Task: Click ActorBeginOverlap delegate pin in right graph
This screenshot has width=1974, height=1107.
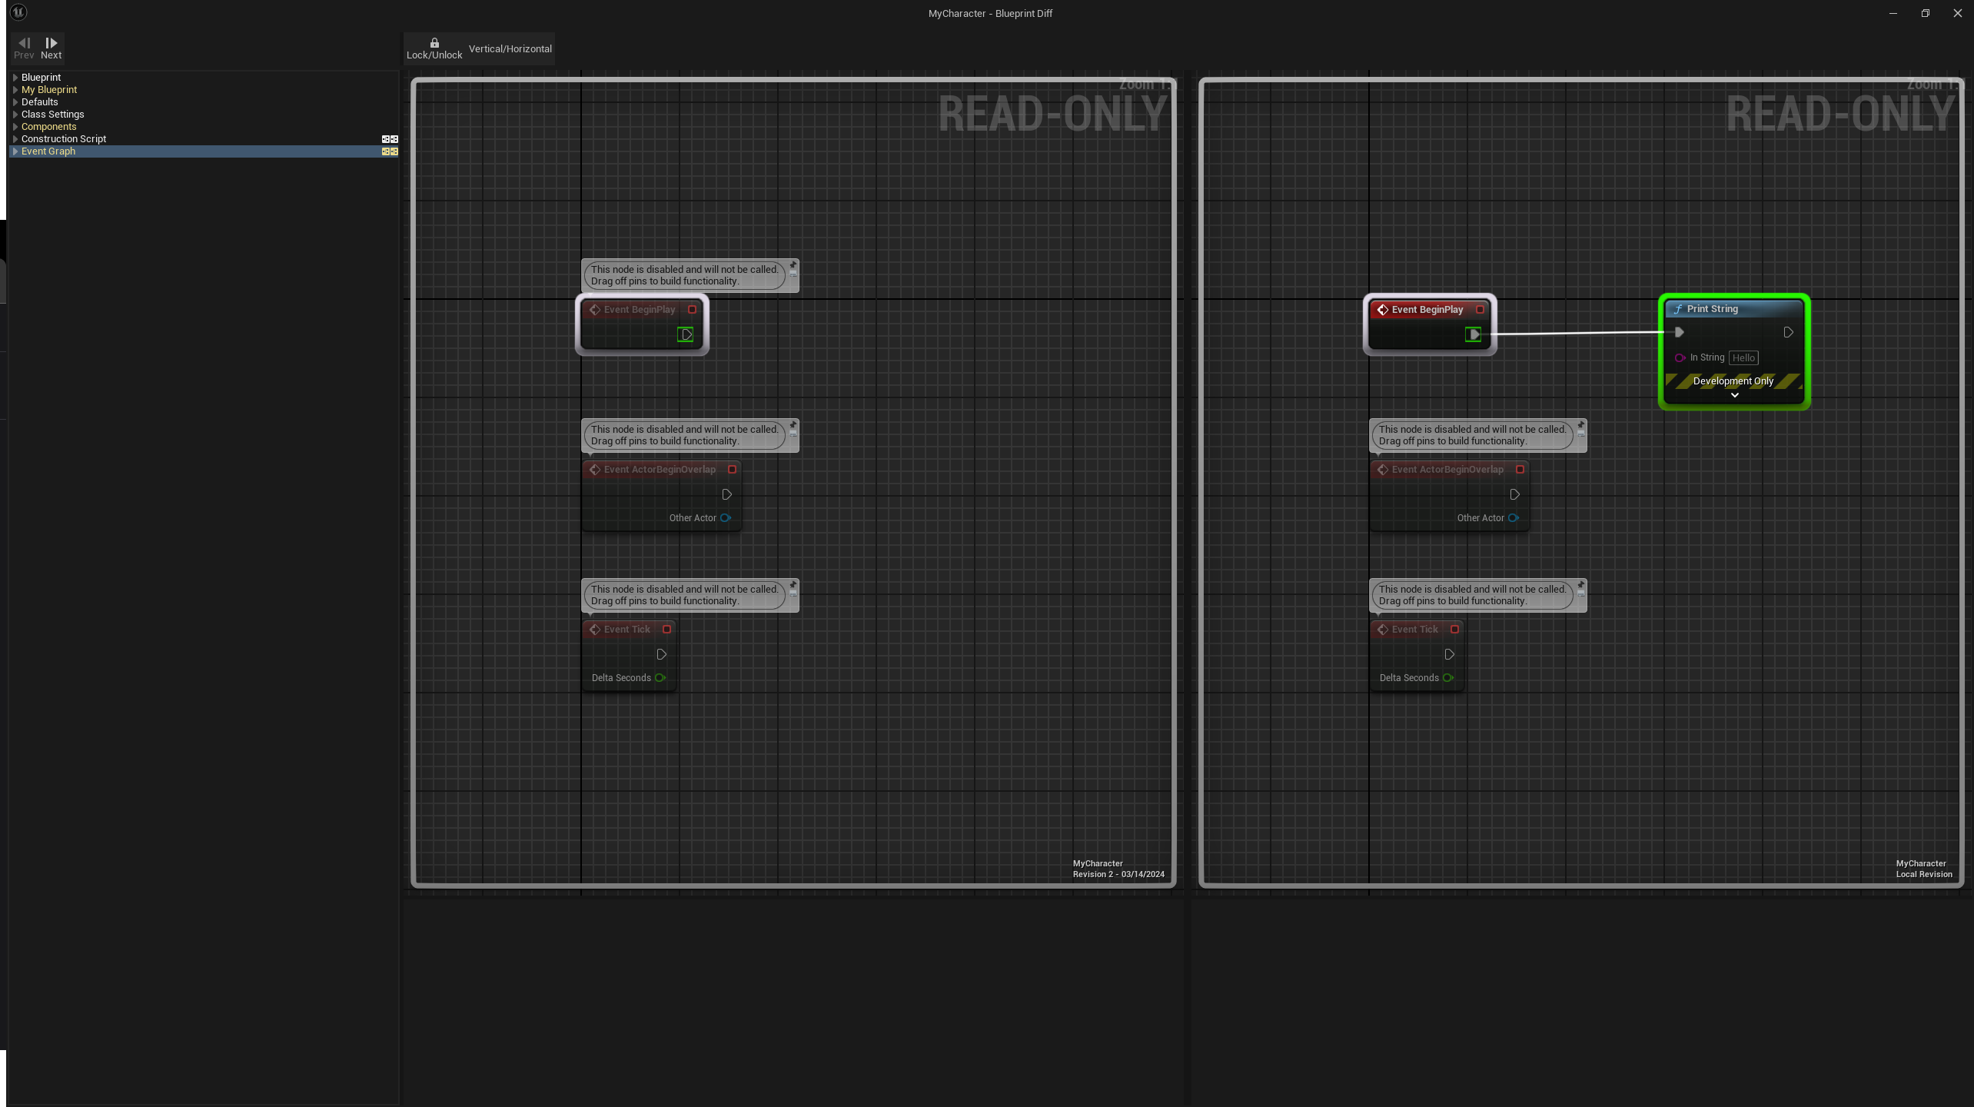Action: (x=1520, y=470)
